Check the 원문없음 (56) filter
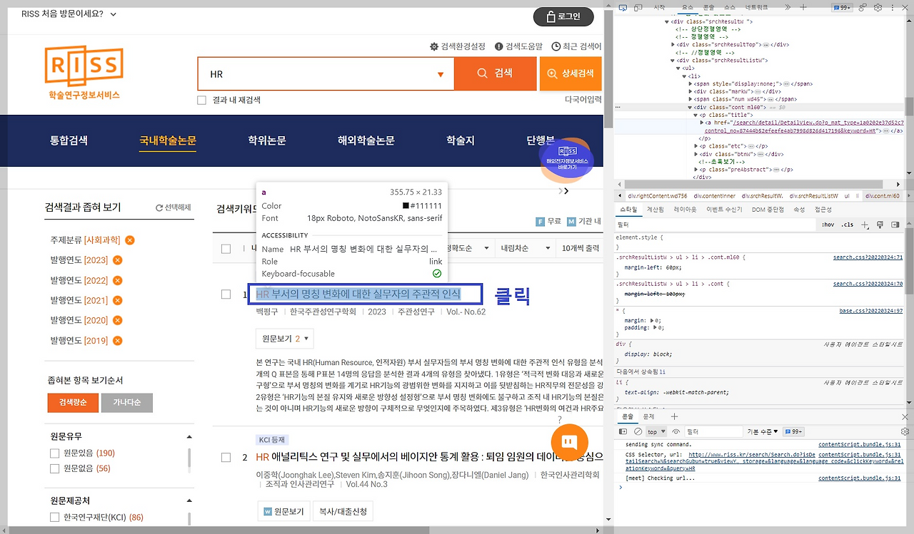914x534 pixels. point(54,468)
